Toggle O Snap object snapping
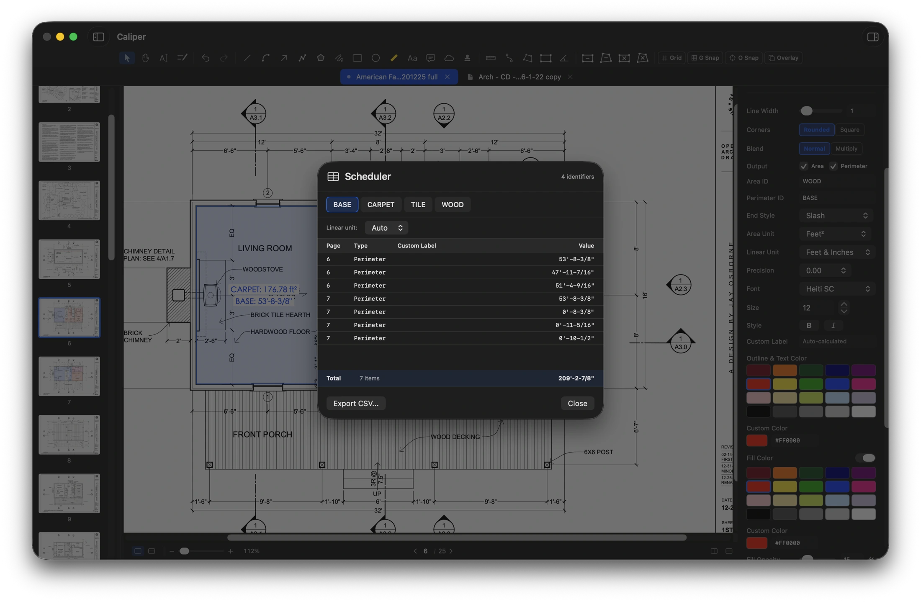This screenshot has height=602, width=921. (x=743, y=58)
